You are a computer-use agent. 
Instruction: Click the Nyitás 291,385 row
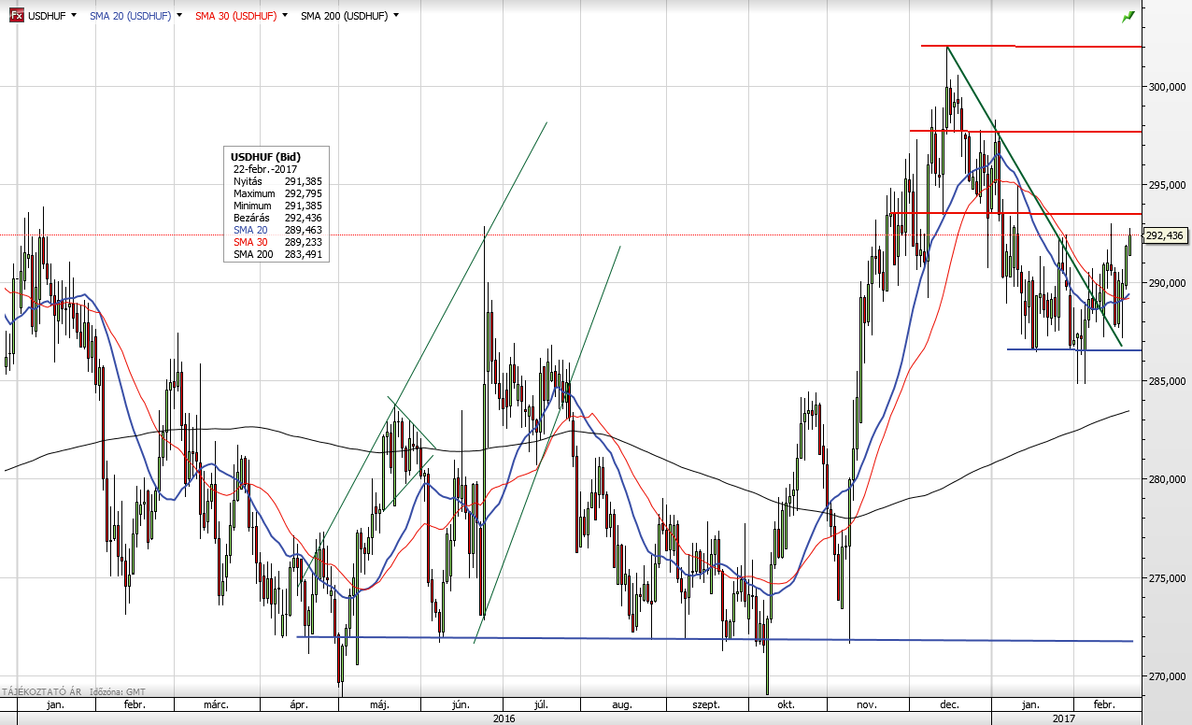[x=278, y=181]
